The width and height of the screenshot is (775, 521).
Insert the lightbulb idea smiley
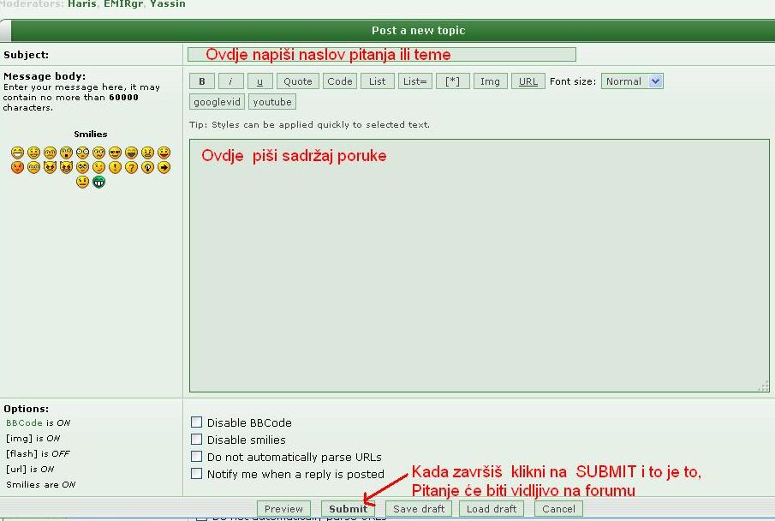click(x=147, y=167)
